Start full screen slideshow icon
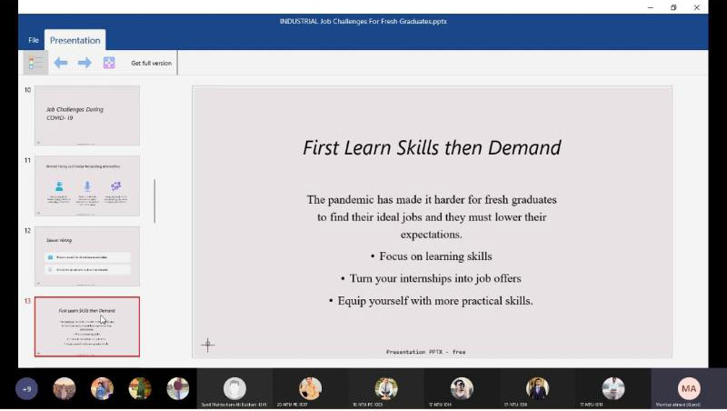 coord(109,63)
